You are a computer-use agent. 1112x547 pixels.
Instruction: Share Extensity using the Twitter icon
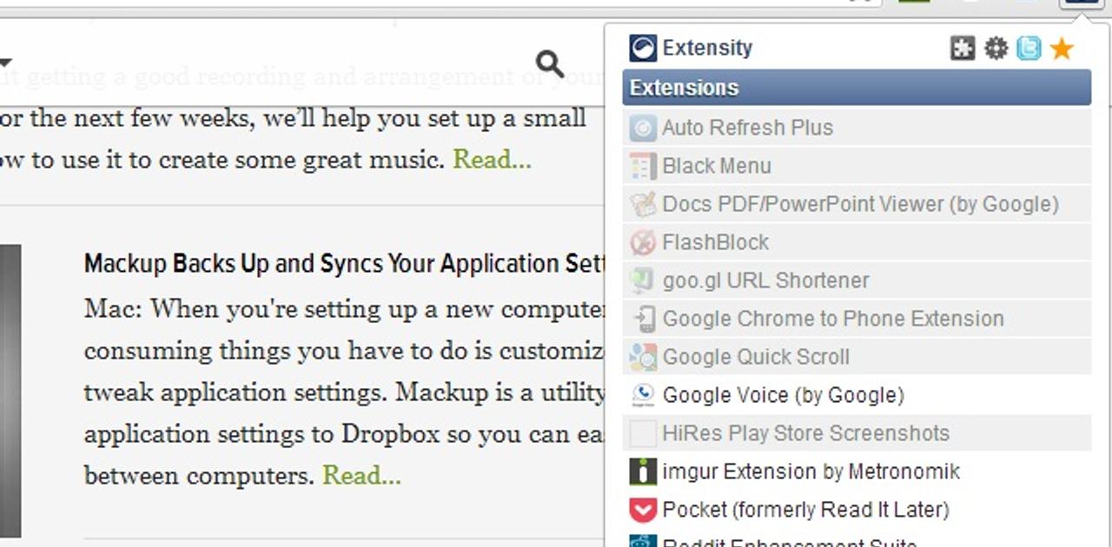click(x=1029, y=49)
